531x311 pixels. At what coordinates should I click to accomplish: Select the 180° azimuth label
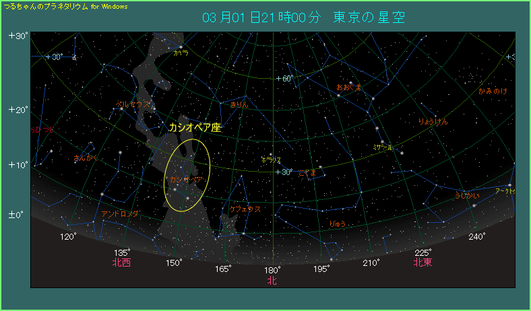point(272,269)
